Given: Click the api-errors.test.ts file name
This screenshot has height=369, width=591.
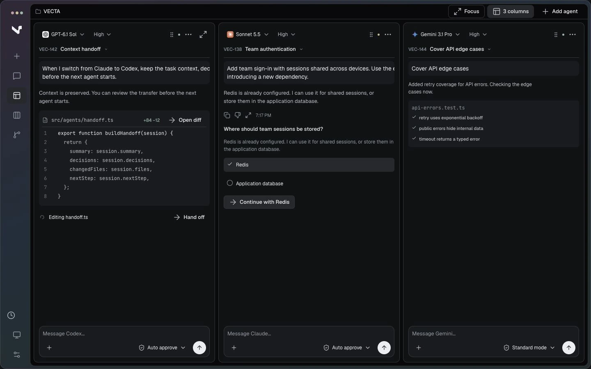Looking at the screenshot, I should (x=438, y=108).
